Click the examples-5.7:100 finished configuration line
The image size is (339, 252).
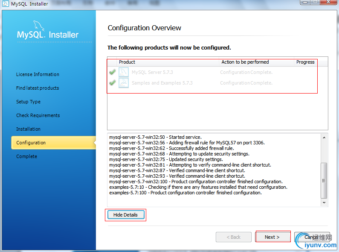(x=185, y=193)
